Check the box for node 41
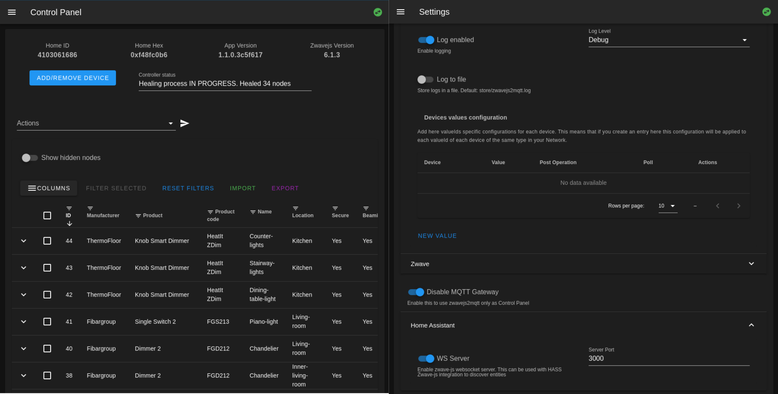The width and height of the screenshot is (778, 394). [x=47, y=321]
